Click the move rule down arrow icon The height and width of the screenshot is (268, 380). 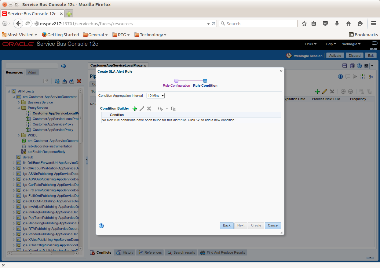tap(350, 92)
